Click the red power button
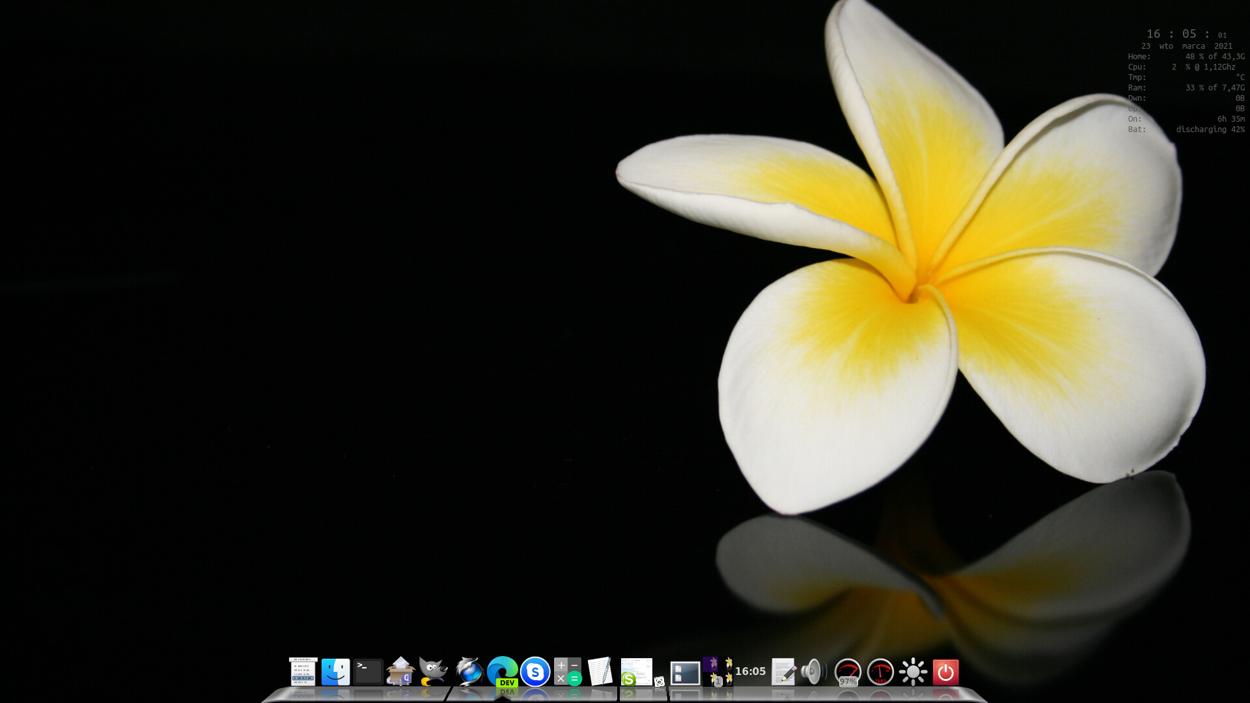The width and height of the screenshot is (1250, 703). [945, 672]
